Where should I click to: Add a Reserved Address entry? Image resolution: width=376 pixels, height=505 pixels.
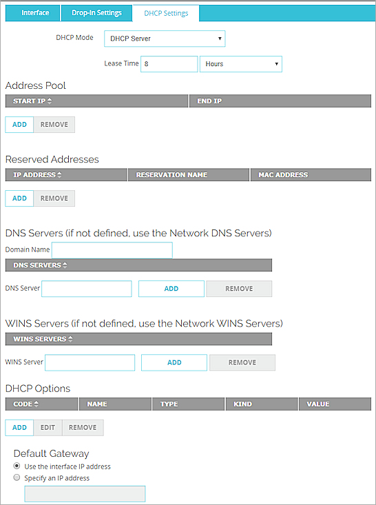point(19,198)
